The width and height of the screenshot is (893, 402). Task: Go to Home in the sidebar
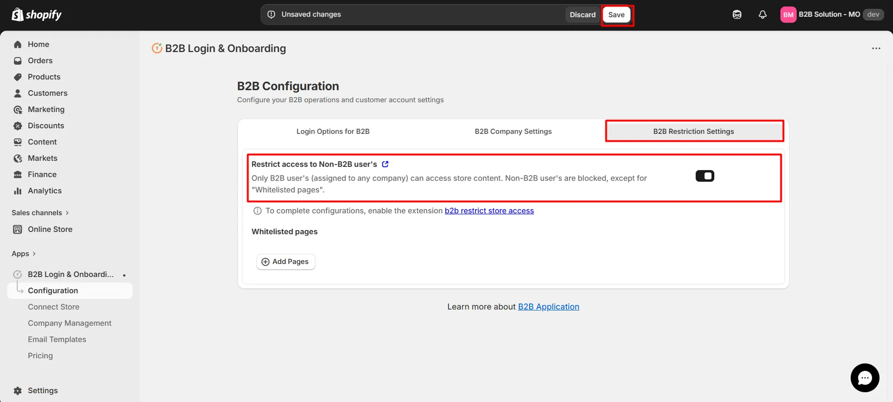[x=39, y=44]
